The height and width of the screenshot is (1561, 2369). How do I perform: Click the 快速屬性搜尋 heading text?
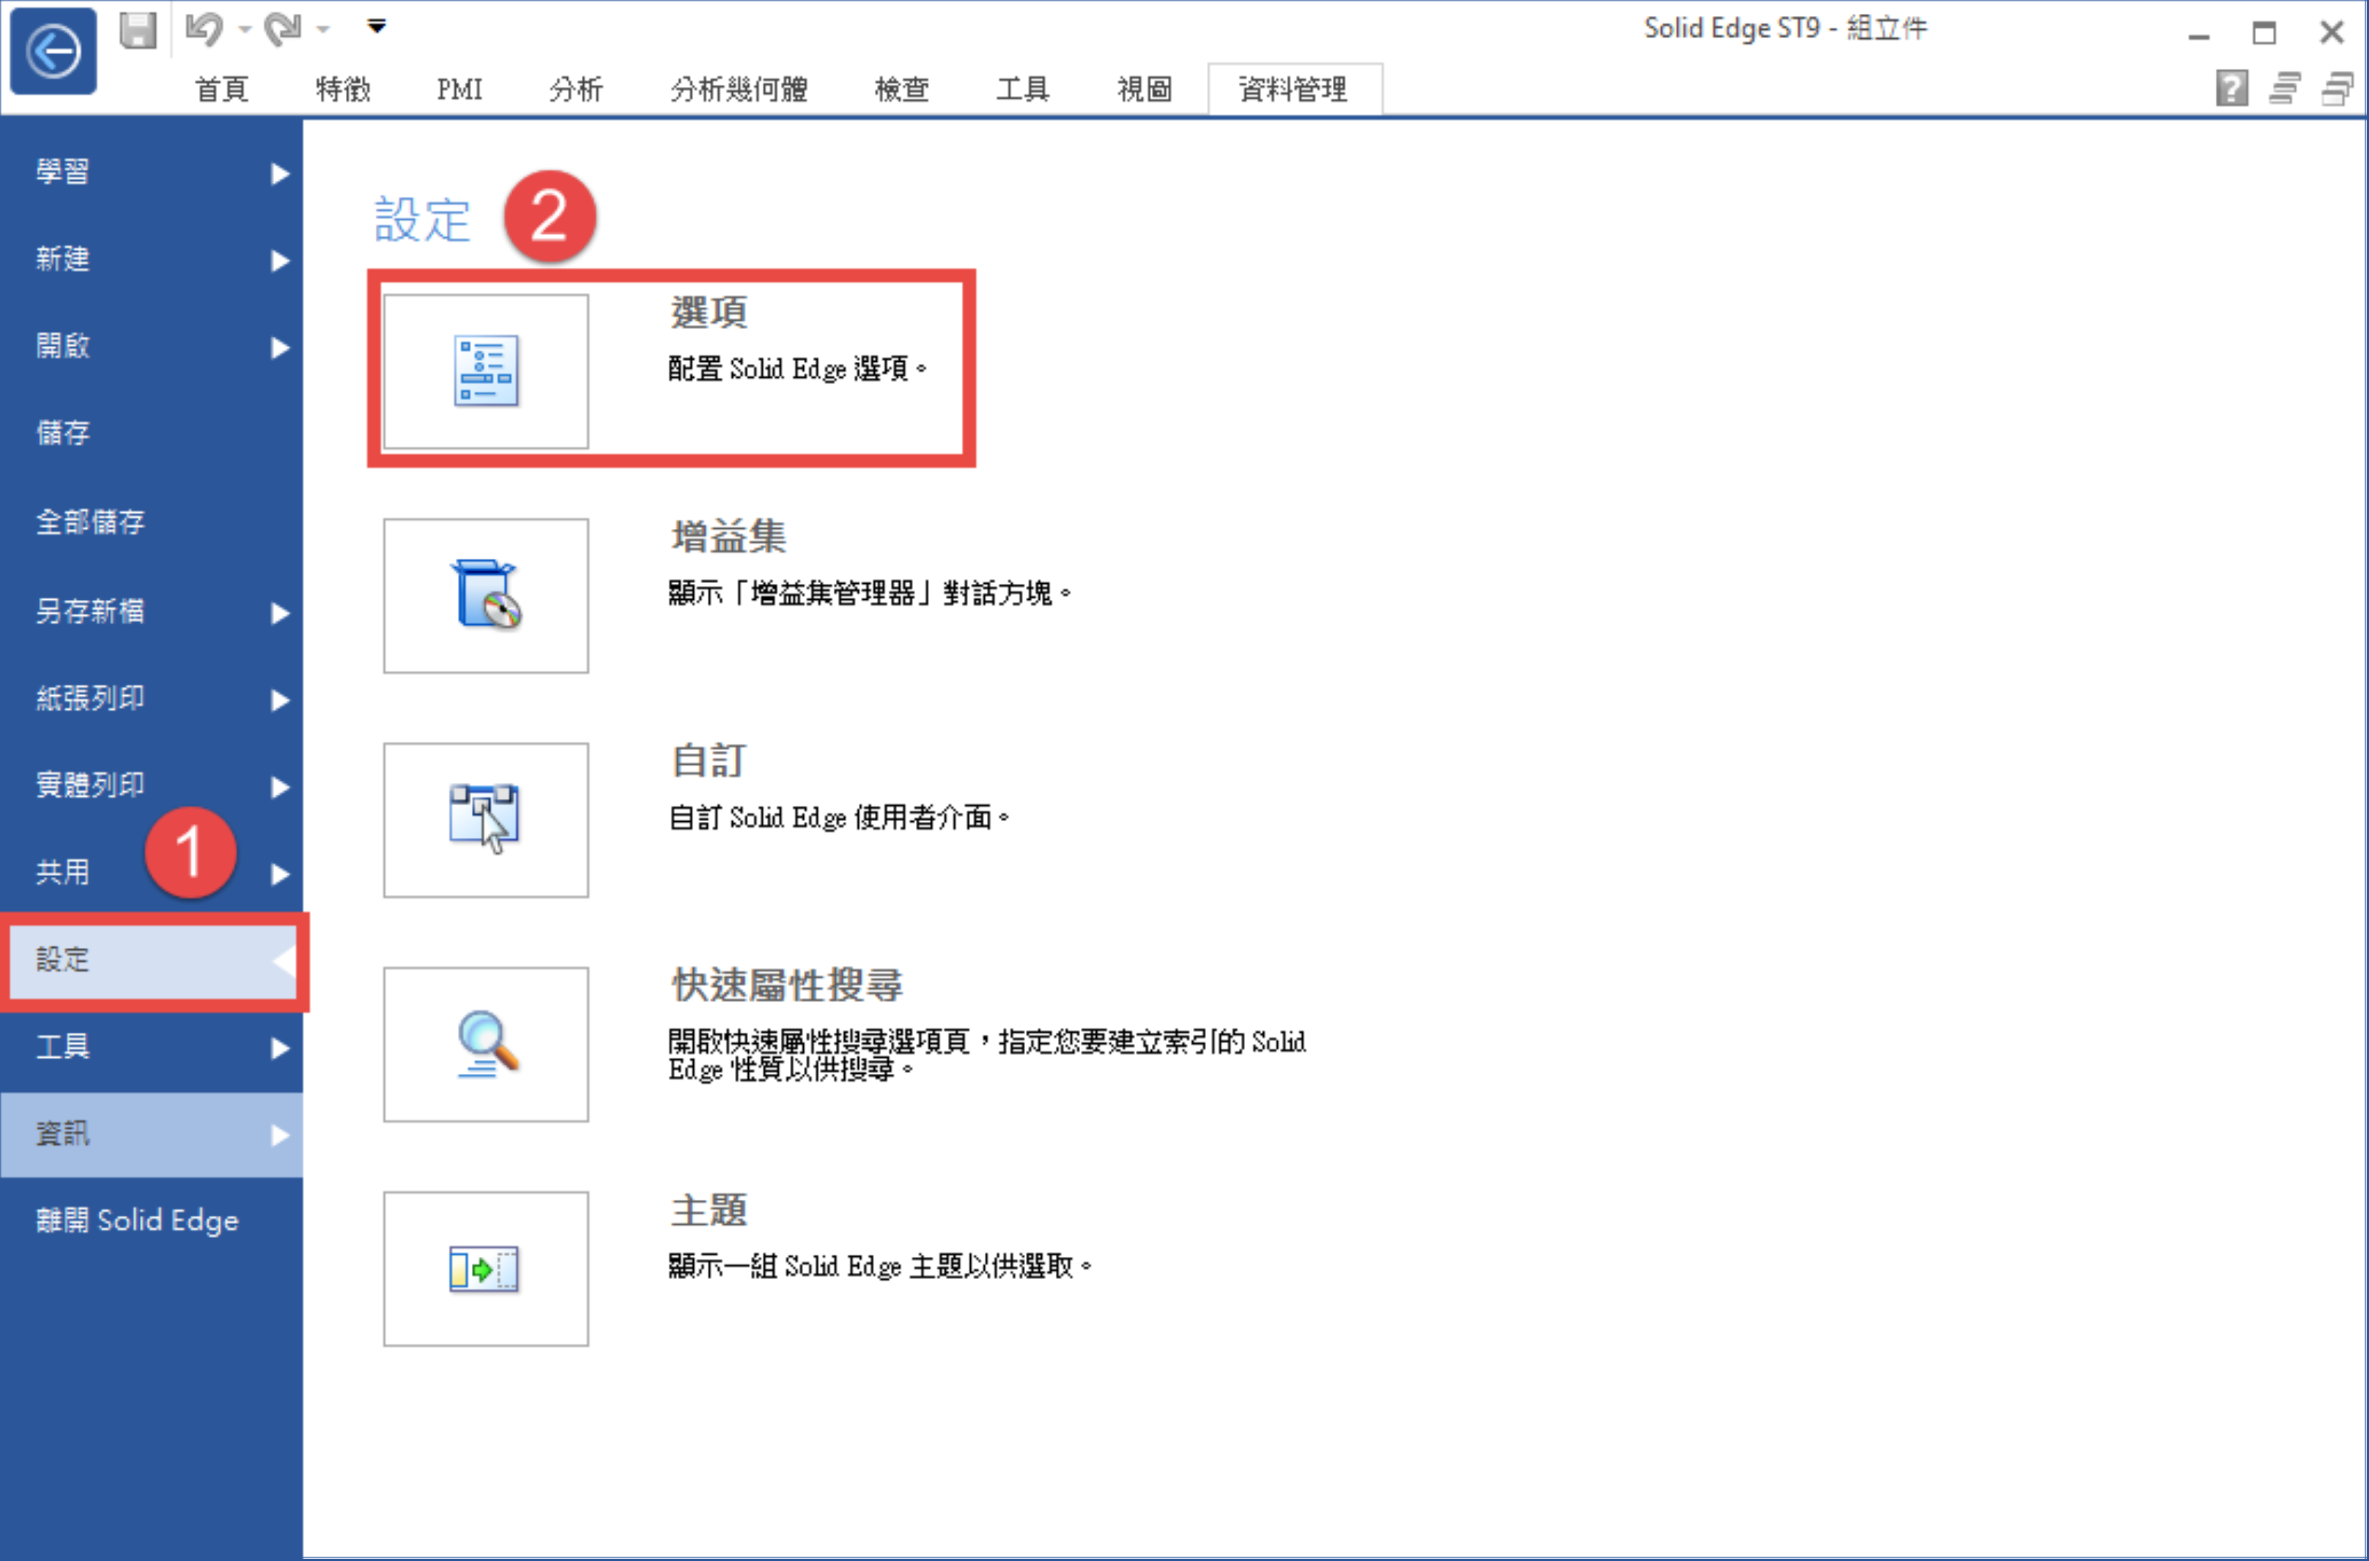pyautogui.click(x=788, y=987)
